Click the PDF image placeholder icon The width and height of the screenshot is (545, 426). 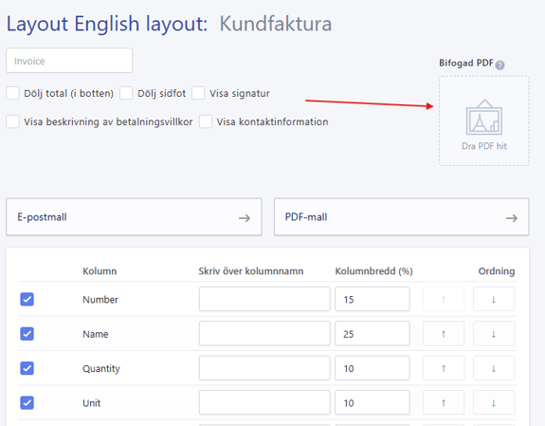[x=484, y=118]
